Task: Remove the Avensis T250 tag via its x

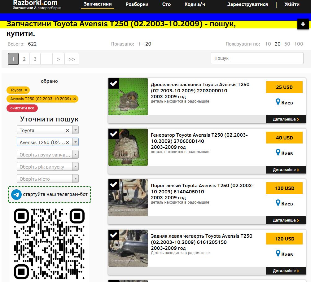Action: pyautogui.click(x=75, y=99)
